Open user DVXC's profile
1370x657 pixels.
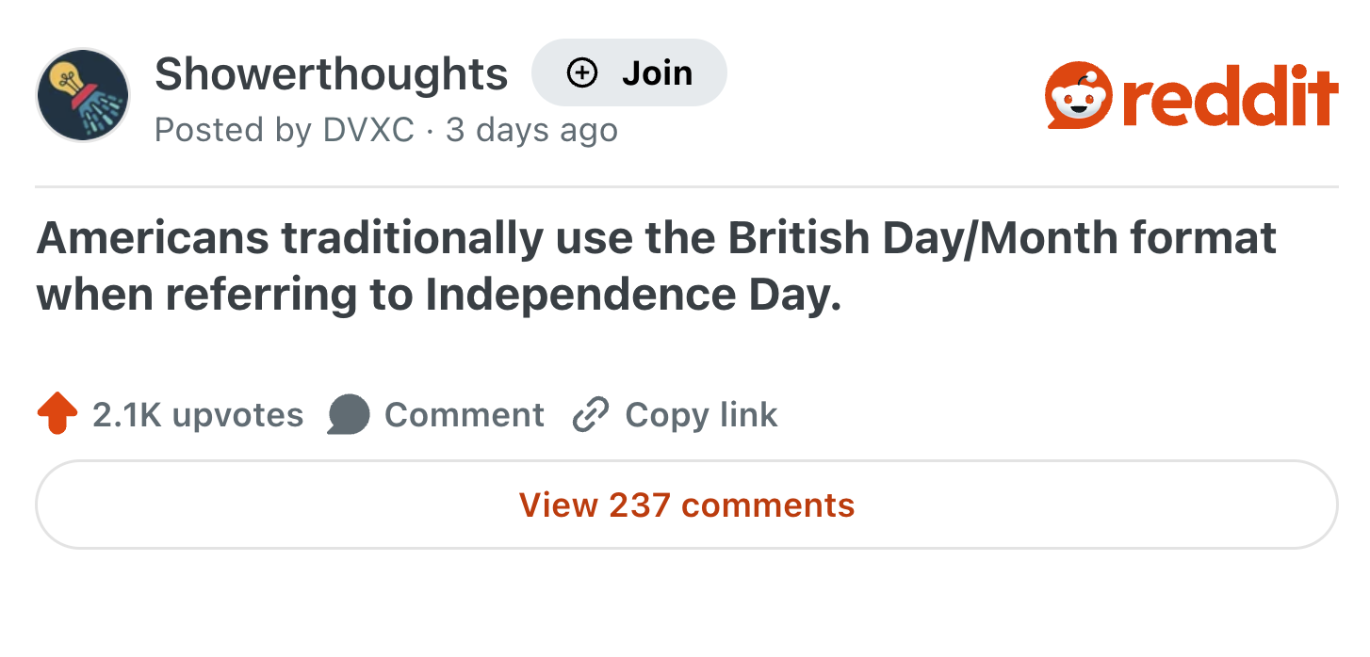point(368,130)
